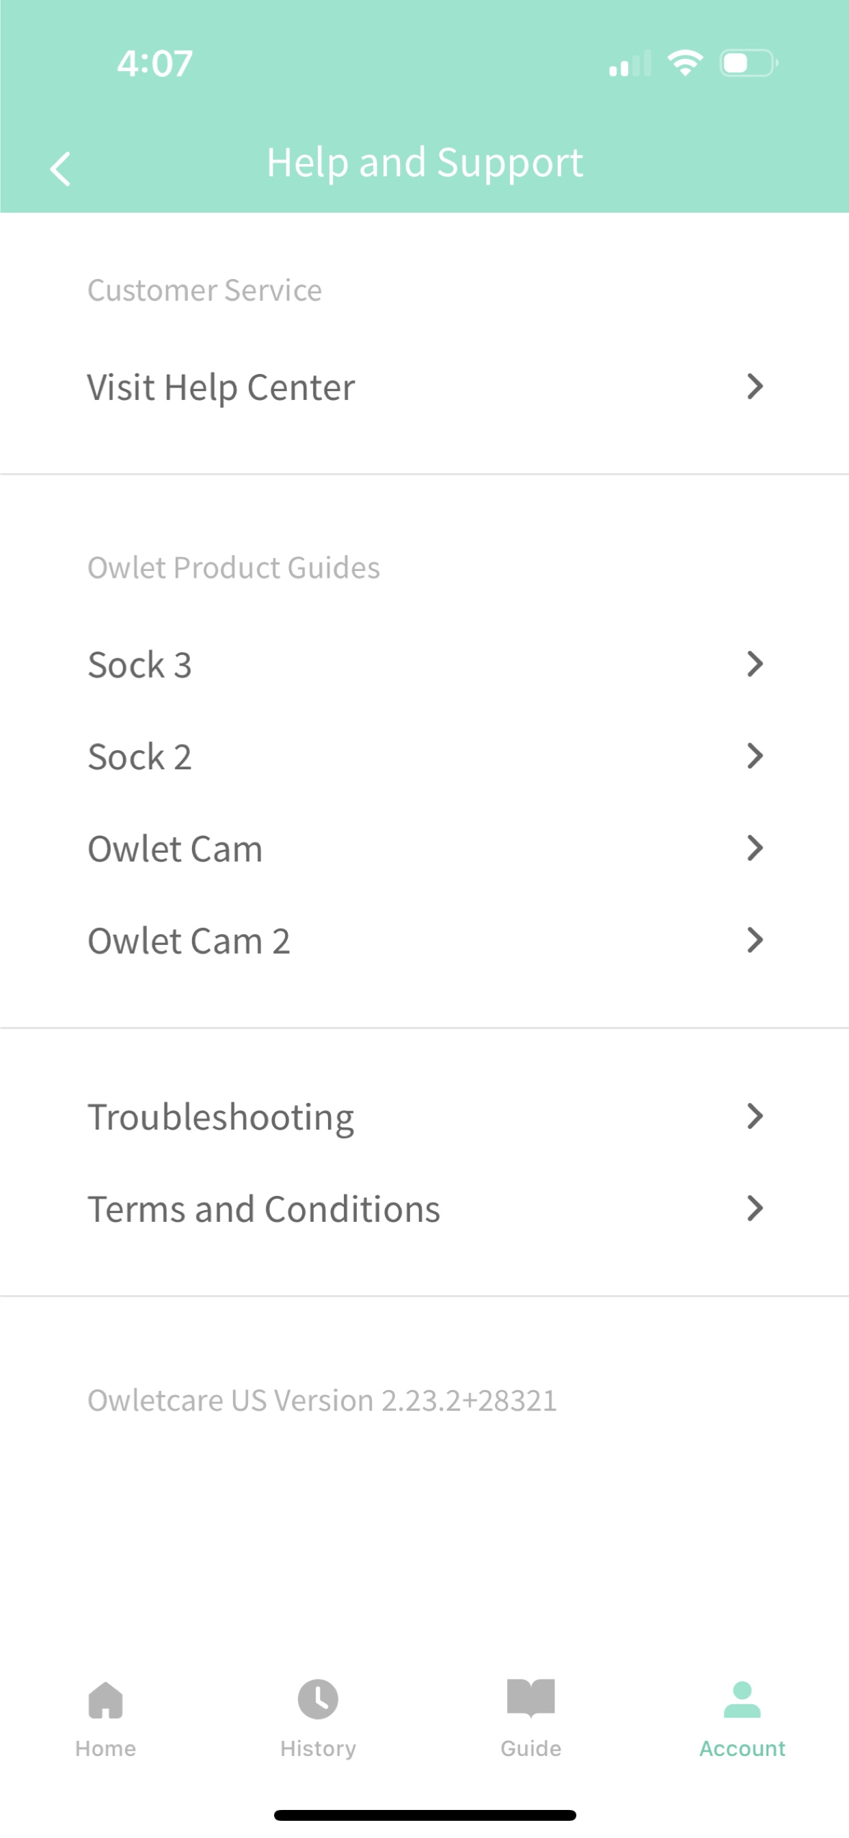
Task: Open the Troubleshooting entry
Action: click(424, 1117)
